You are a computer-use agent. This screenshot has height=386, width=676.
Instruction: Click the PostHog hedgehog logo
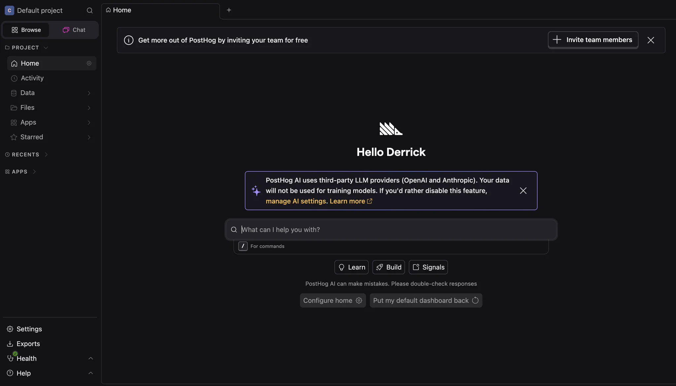point(391,129)
